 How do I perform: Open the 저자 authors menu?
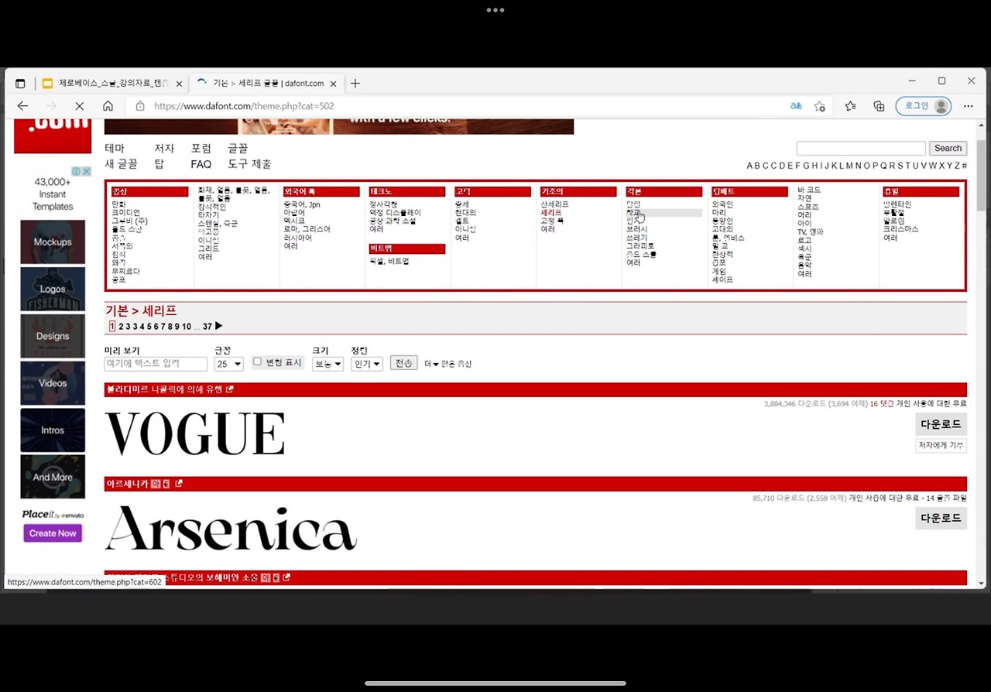click(164, 149)
